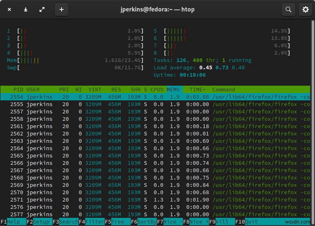Screen dimensions: 315x226
Task: Sort by PRI column header
Action: coord(64,90)
